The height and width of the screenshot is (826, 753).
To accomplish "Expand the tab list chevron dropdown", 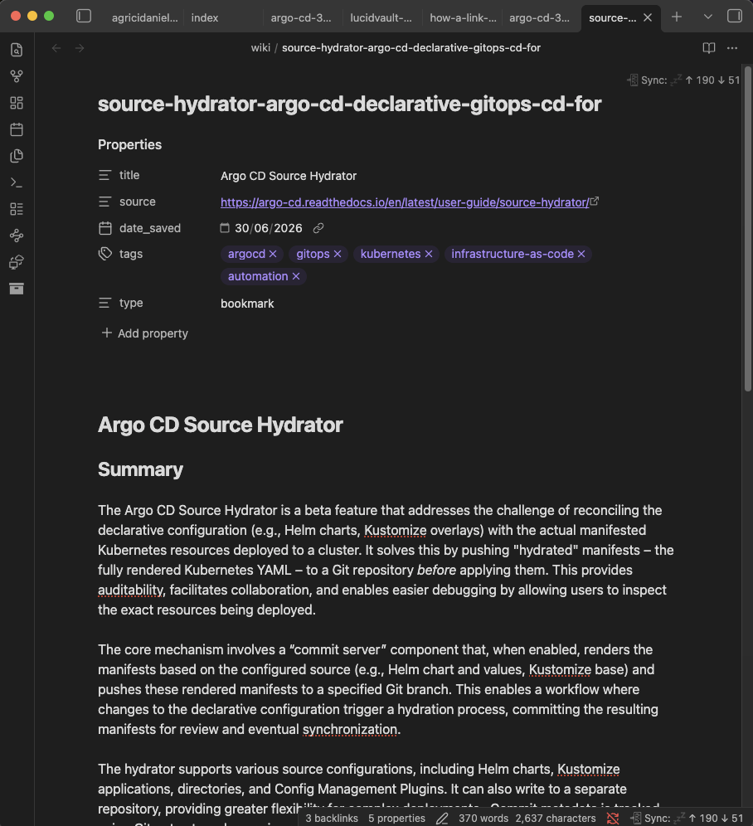I will tap(707, 17).
